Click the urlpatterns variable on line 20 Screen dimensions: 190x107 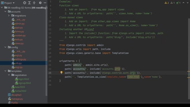[67, 61]
